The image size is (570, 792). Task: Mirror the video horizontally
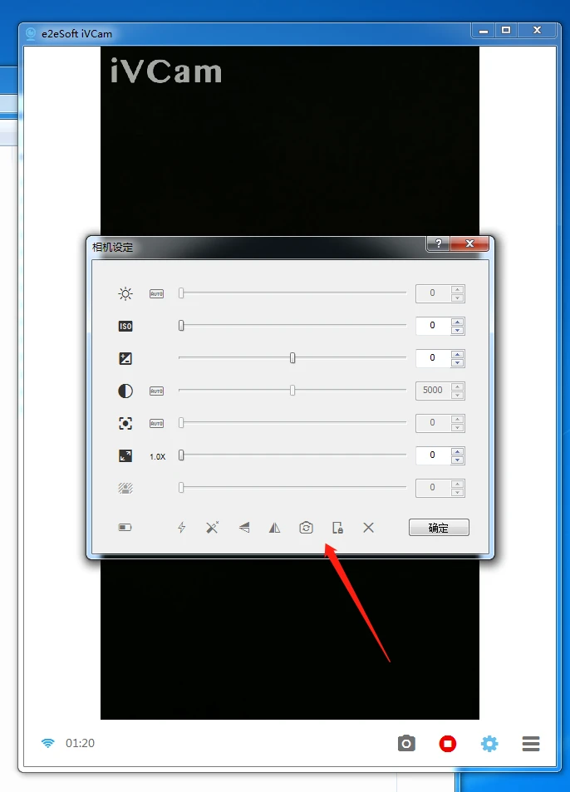[x=275, y=528]
